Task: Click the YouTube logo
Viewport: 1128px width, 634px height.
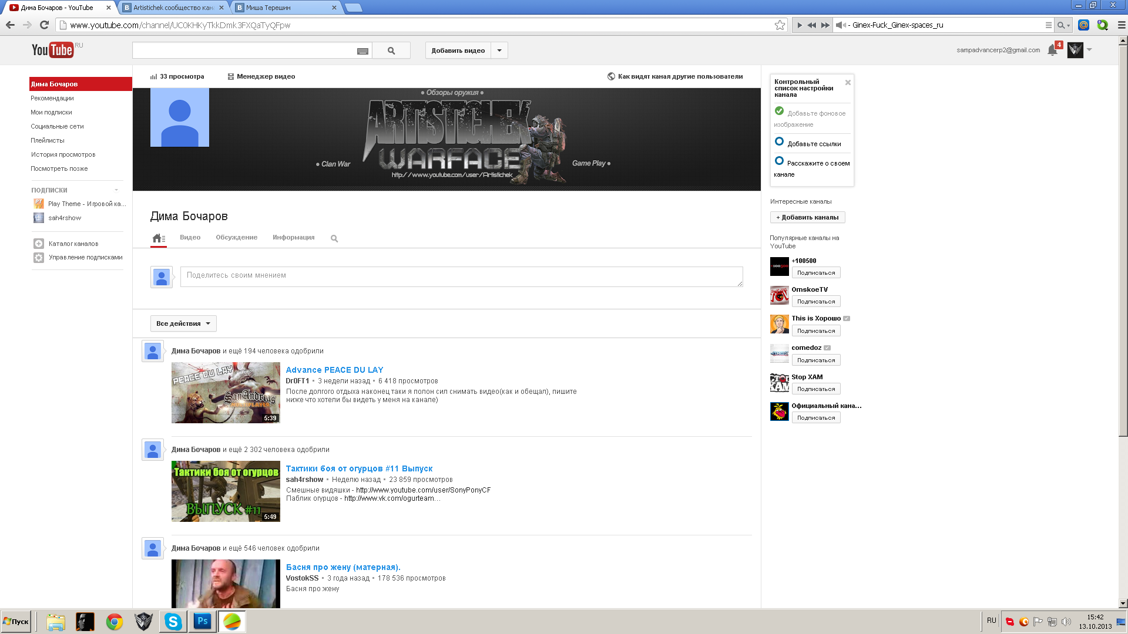Action: point(53,50)
